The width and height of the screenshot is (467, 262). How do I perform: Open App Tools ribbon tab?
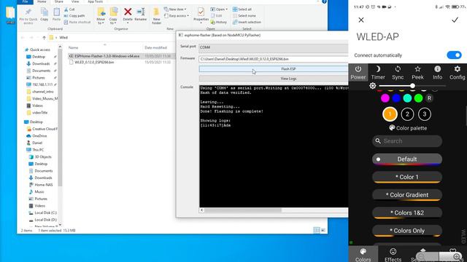coord(96,1)
